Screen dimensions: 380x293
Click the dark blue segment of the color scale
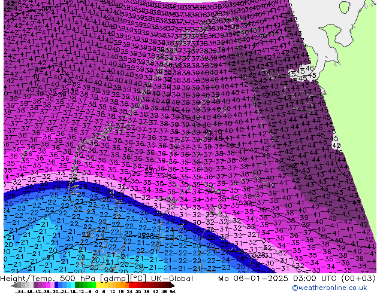click(x=56, y=285)
